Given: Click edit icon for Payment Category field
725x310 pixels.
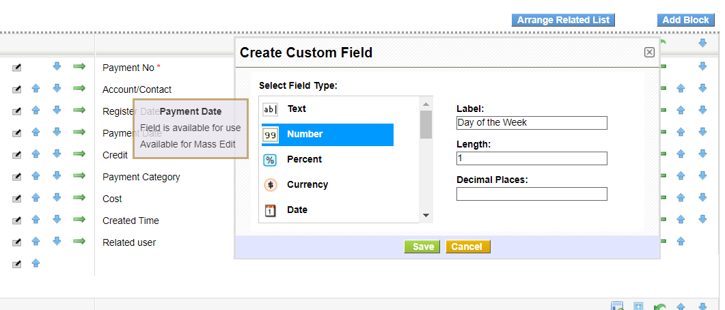Looking at the screenshot, I should 17,177.
